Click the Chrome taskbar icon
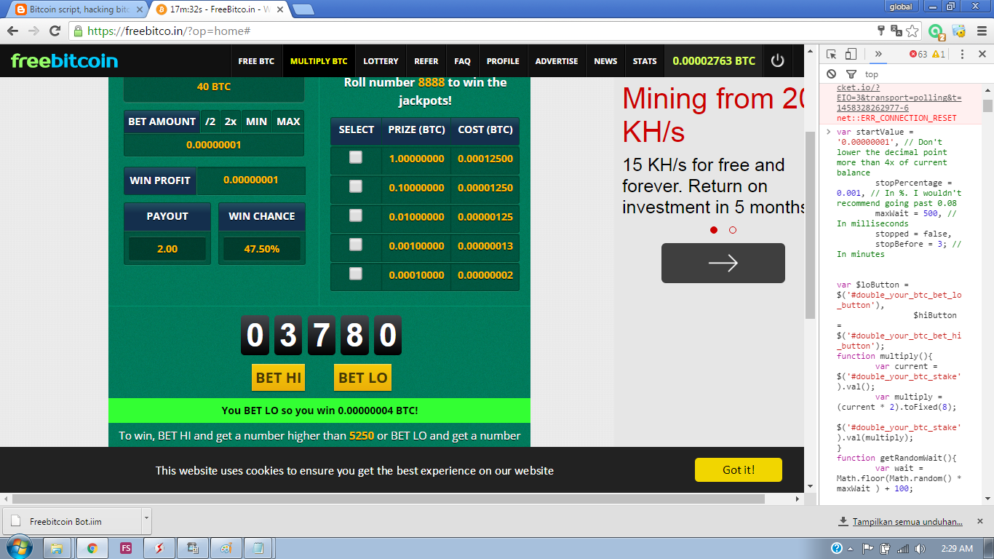 pyautogui.click(x=92, y=548)
